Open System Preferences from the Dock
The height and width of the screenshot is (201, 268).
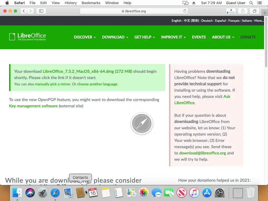pyautogui.click(x=220, y=193)
